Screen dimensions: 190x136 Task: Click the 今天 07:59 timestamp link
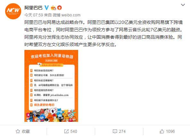point(34,15)
